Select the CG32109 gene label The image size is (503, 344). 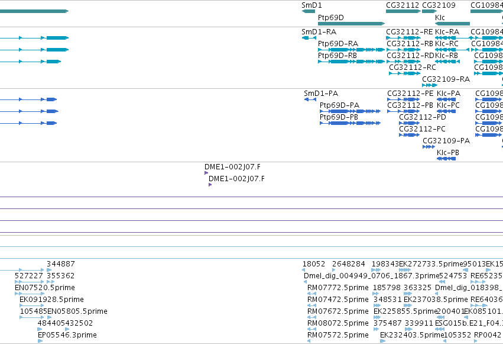[439, 5]
